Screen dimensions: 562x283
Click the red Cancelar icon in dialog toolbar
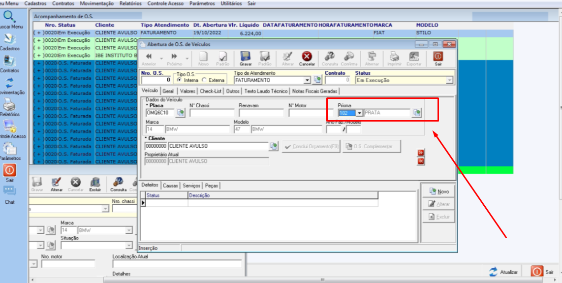(307, 57)
